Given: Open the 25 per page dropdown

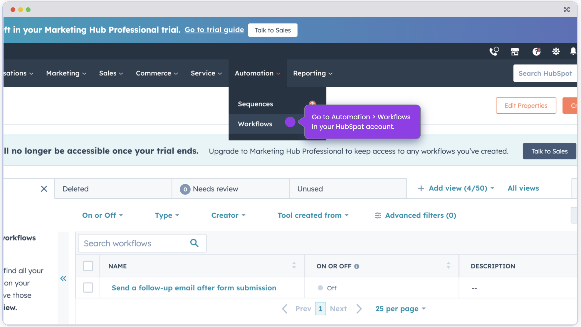Looking at the screenshot, I should point(400,308).
